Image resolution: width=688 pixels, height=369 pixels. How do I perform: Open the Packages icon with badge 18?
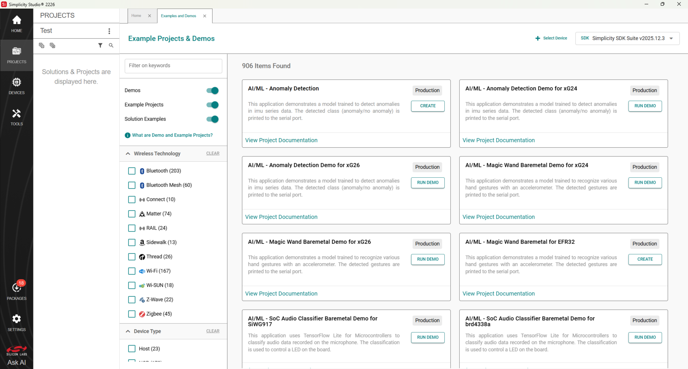tap(16, 291)
